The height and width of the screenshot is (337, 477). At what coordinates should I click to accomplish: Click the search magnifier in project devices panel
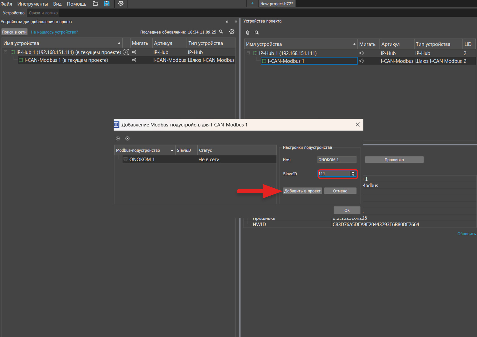click(x=257, y=32)
